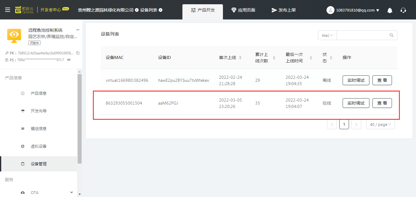The width and height of the screenshot is (416, 197).
Task: Open the mac search type dropdown
Action: pyautogui.click(x=327, y=35)
